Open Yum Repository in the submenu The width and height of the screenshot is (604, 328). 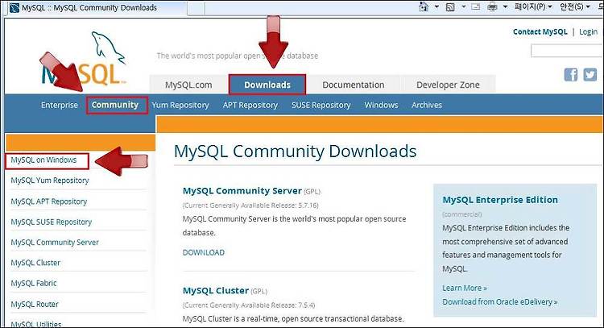coord(180,105)
